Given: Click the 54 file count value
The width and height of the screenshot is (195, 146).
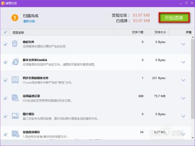Looking at the screenshot, I should coord(142,132).
